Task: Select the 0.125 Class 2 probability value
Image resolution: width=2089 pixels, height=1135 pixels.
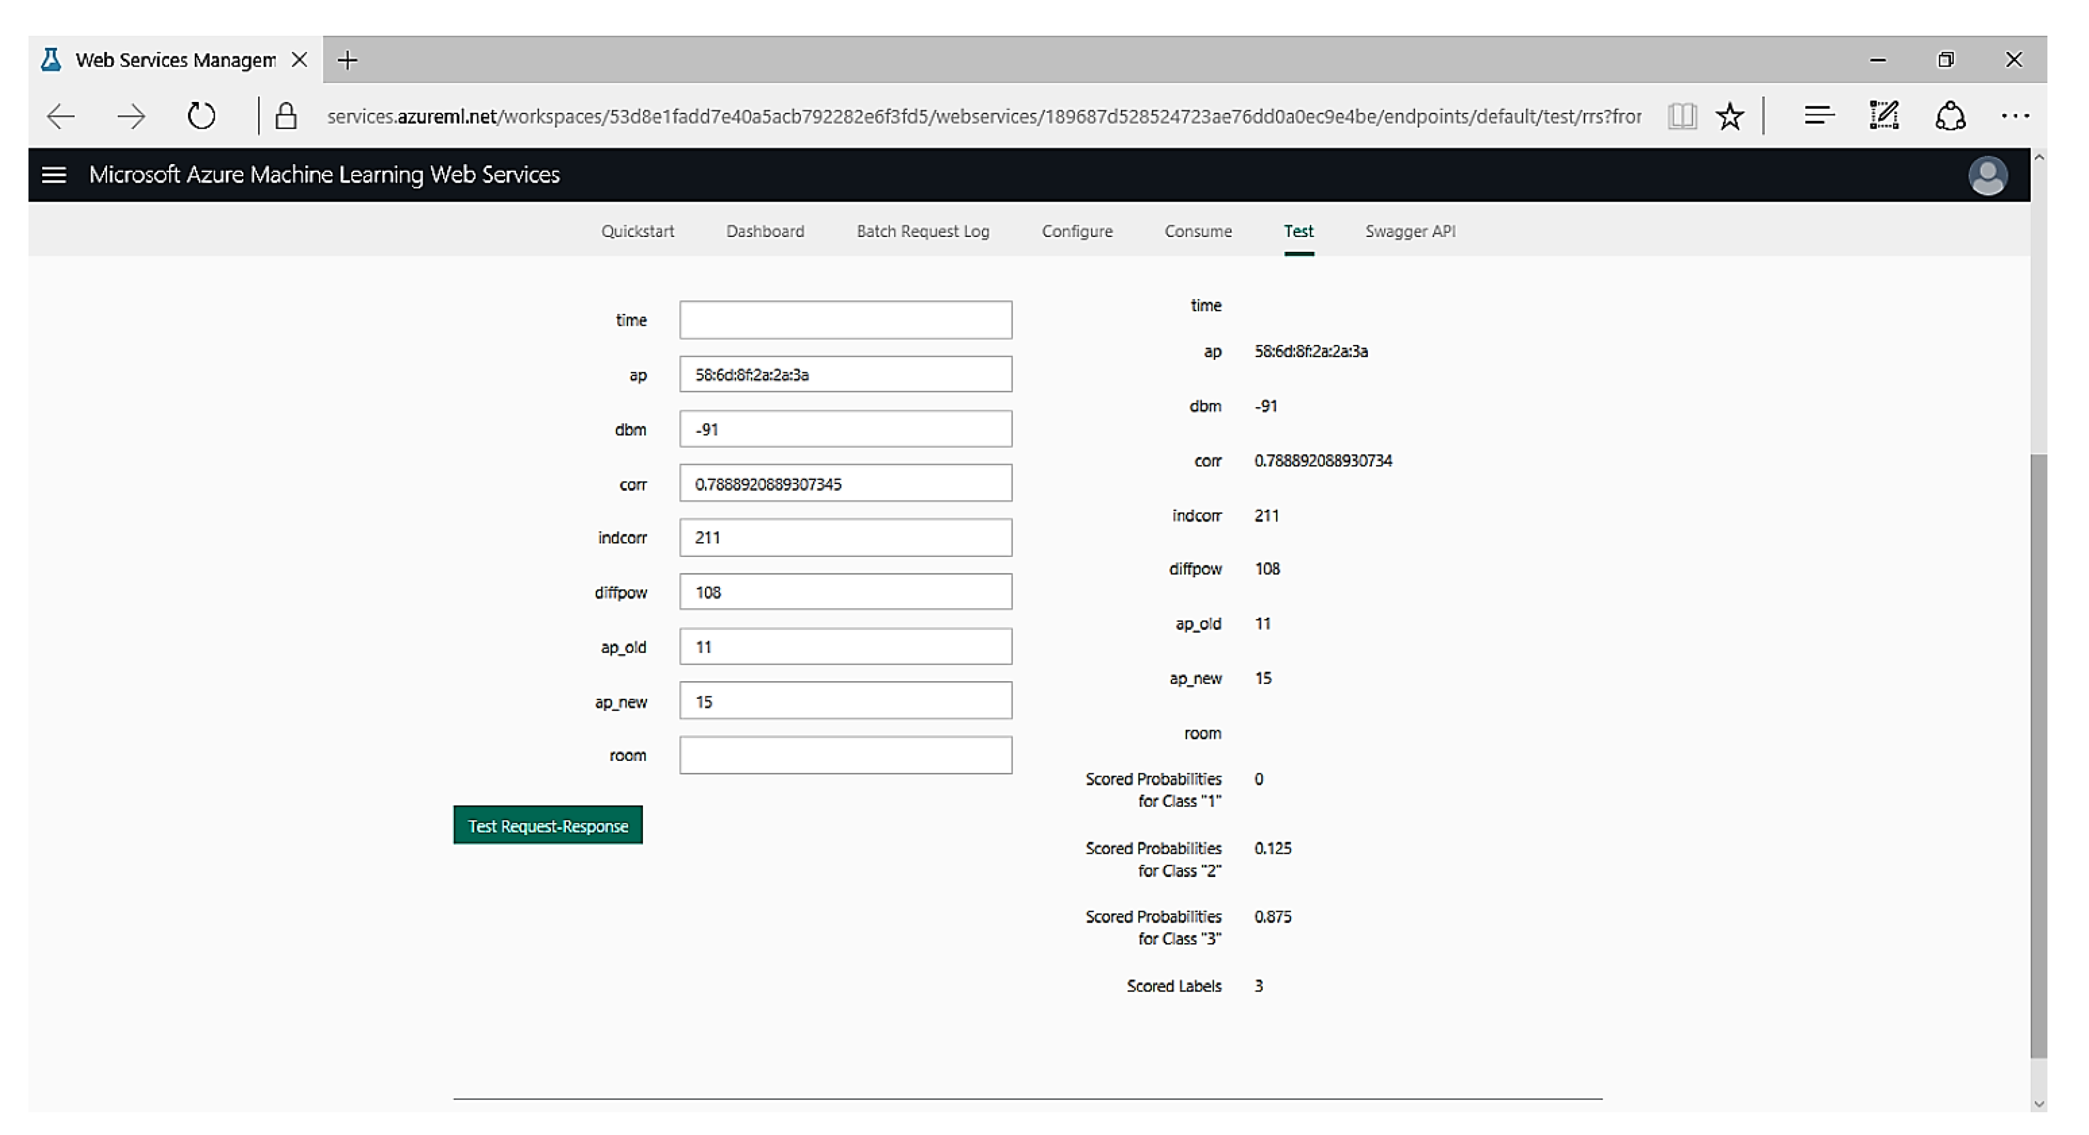Action: click(1272, 848)
